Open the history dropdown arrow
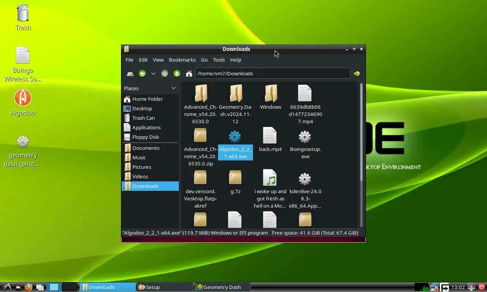 click(153, 73)
